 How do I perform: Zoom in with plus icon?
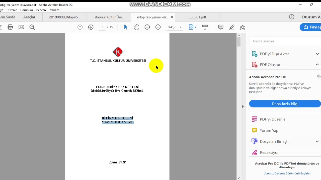[158, 27]
